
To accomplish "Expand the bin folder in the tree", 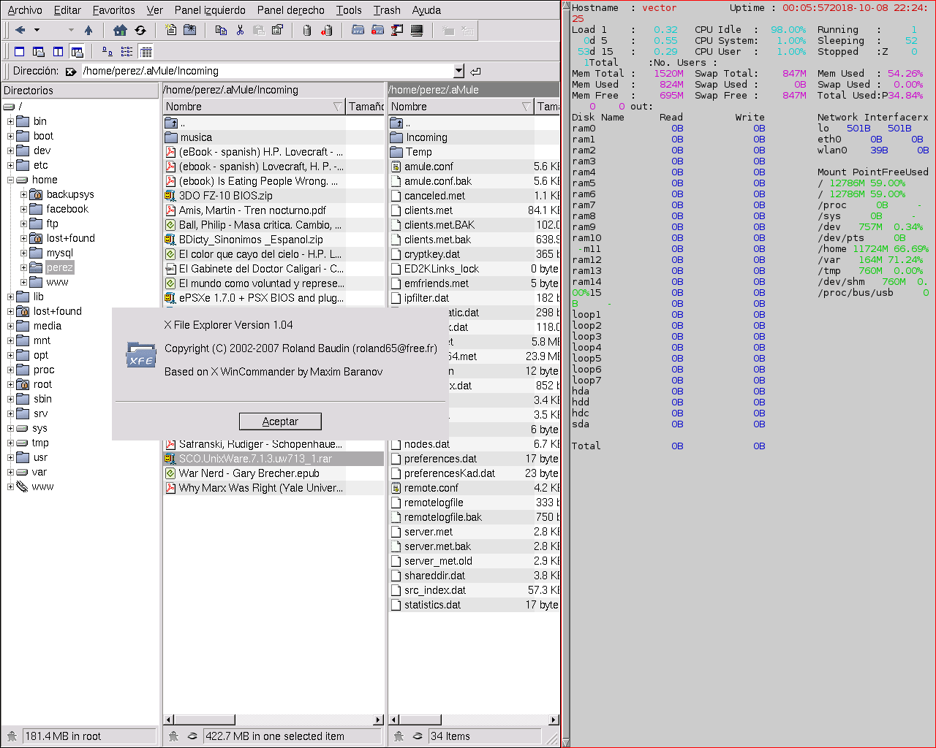I will [10, 121].
